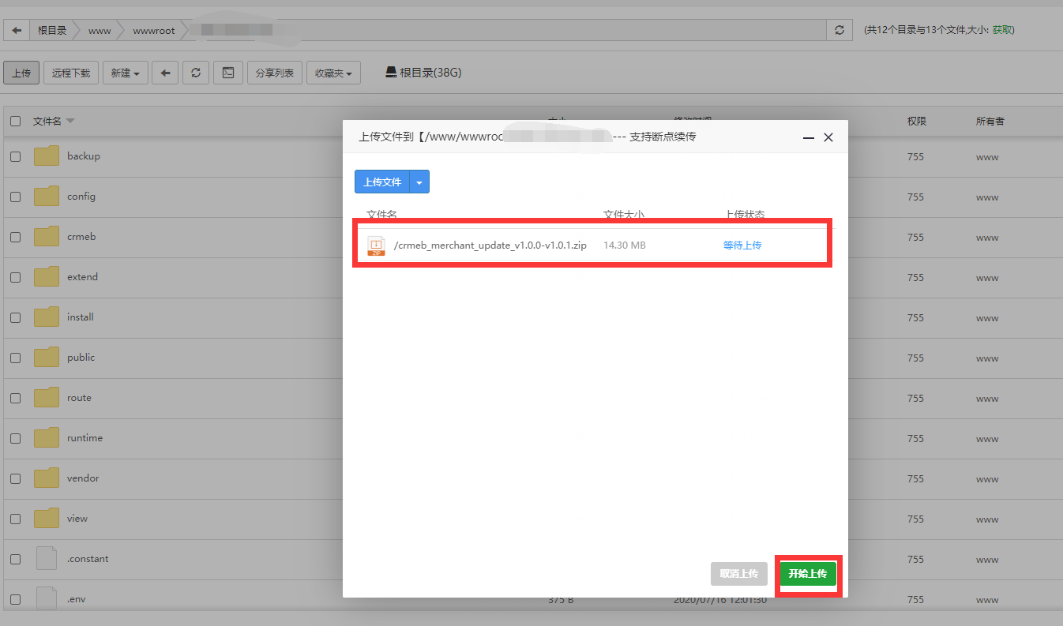Minimize the upload dialog
The image size is (1063, 626).
click(809, 137)
